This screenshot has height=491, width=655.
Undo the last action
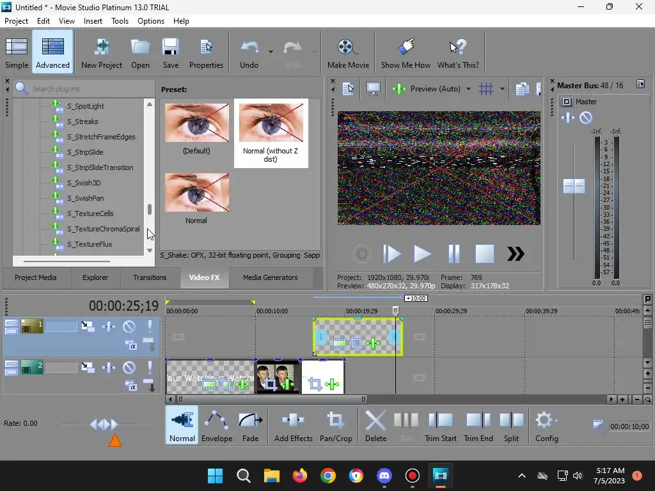[249, 52]
